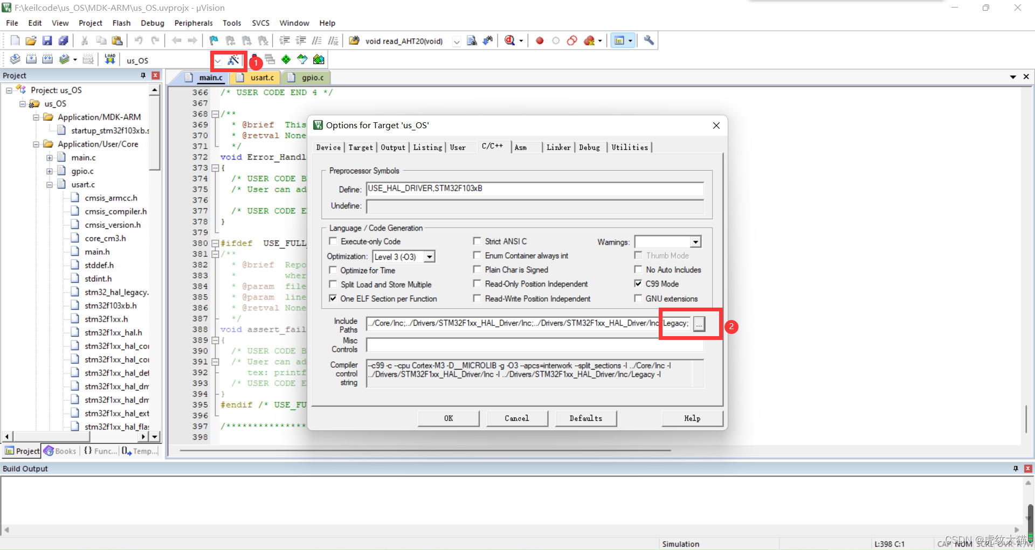Insert bookmark flag icon

point(214,40)
